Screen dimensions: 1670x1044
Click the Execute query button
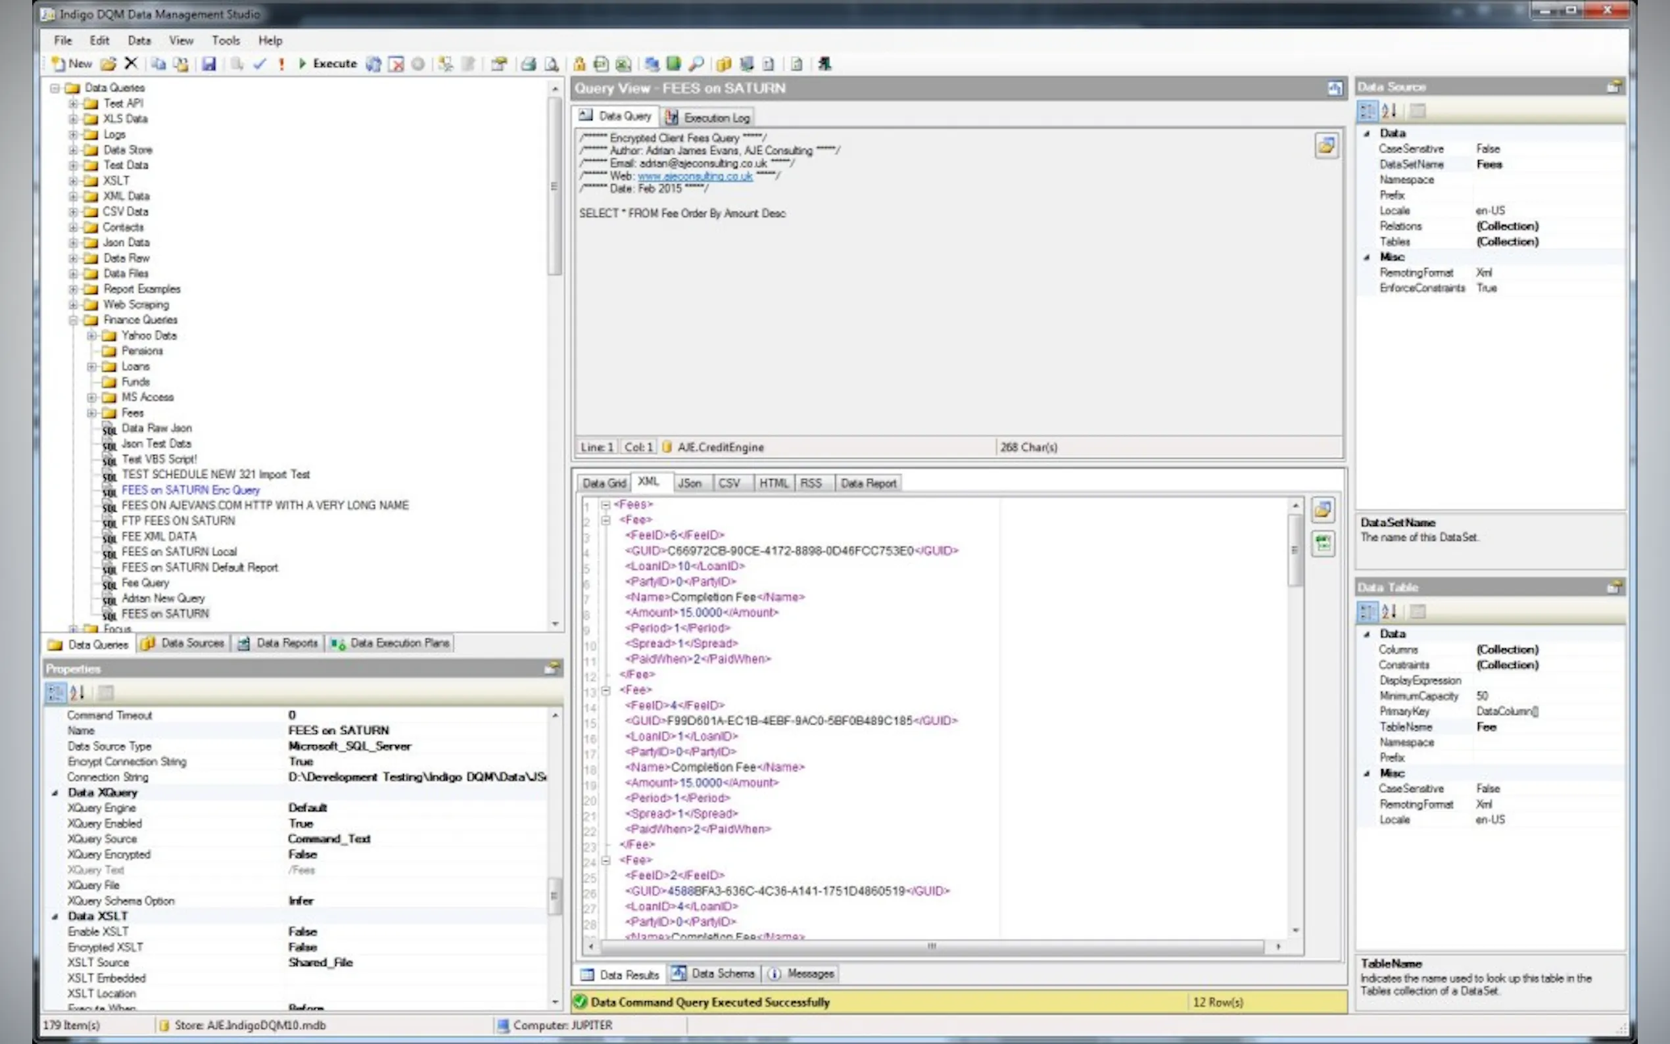[327, 64]
